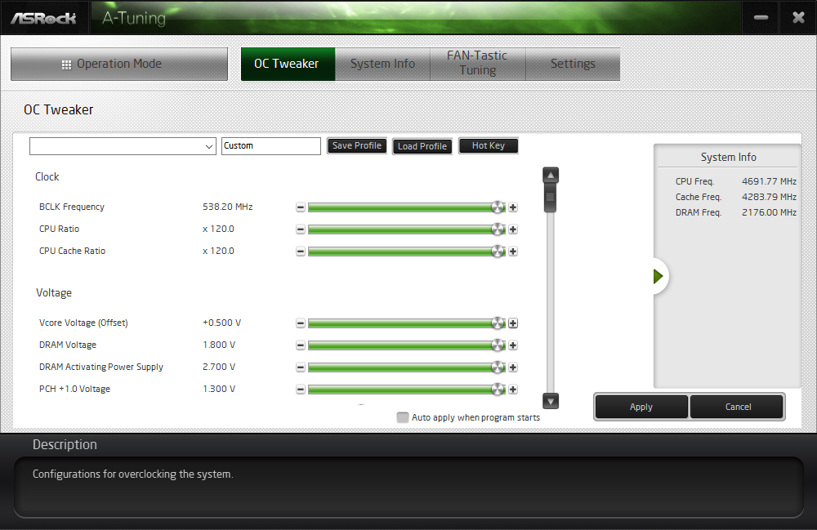817x530 pixels.
Task: Increase Vcore Voltage offset with plus icon
Action: tap(513, 323)
